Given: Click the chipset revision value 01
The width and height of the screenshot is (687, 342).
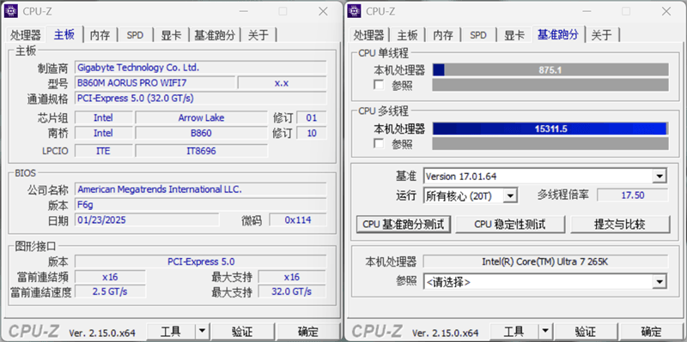Looking at the screenshot, I should pos(312,117).
